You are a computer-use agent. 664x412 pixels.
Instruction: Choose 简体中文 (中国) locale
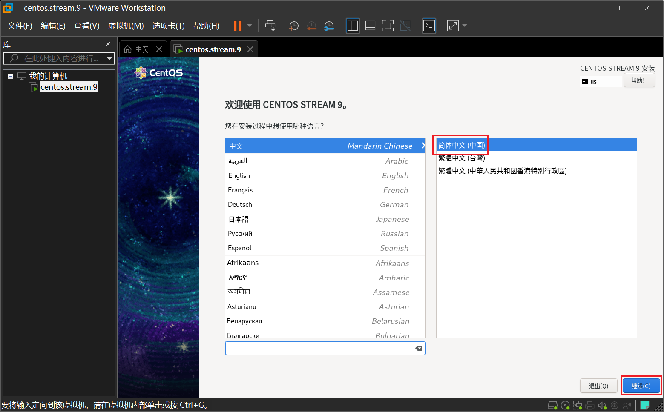tap(536, 145)
